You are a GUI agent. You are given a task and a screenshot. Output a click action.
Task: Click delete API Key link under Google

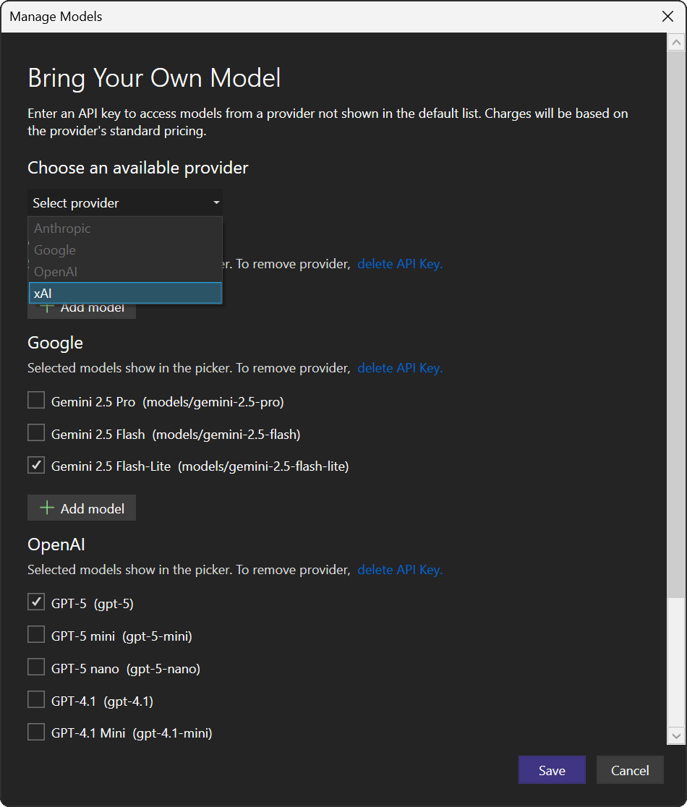pyautogui.click(x=400, y=368)
